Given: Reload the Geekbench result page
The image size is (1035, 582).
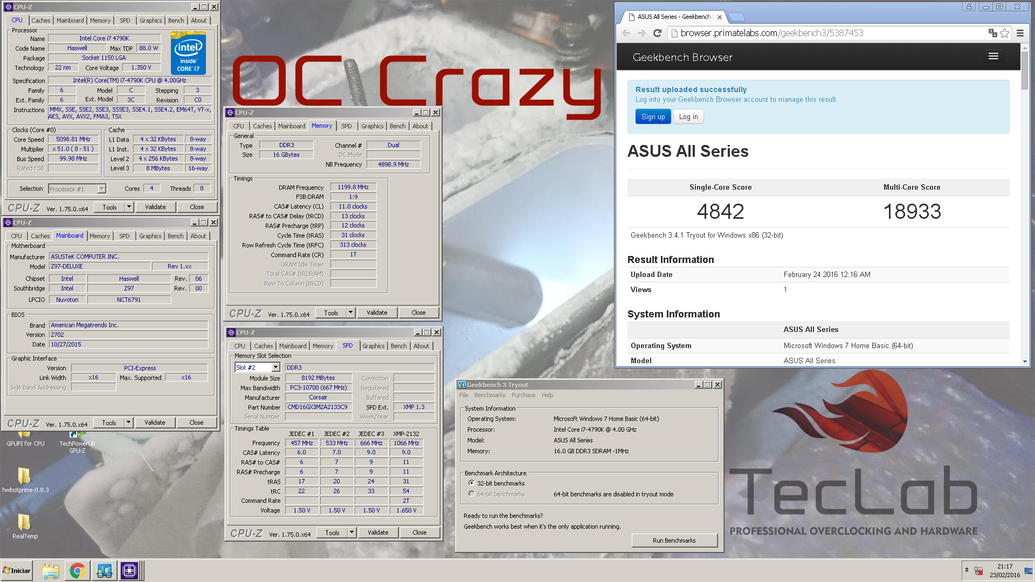Looking at the screenshot, I should pos(657,33).
